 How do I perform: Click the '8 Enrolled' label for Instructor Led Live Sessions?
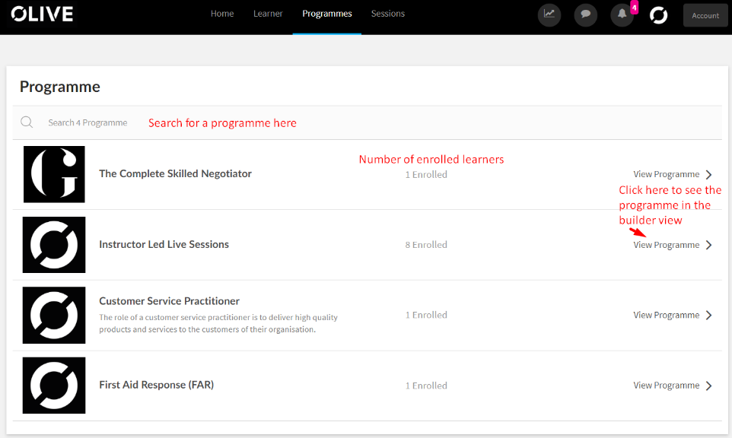point(426,245)
